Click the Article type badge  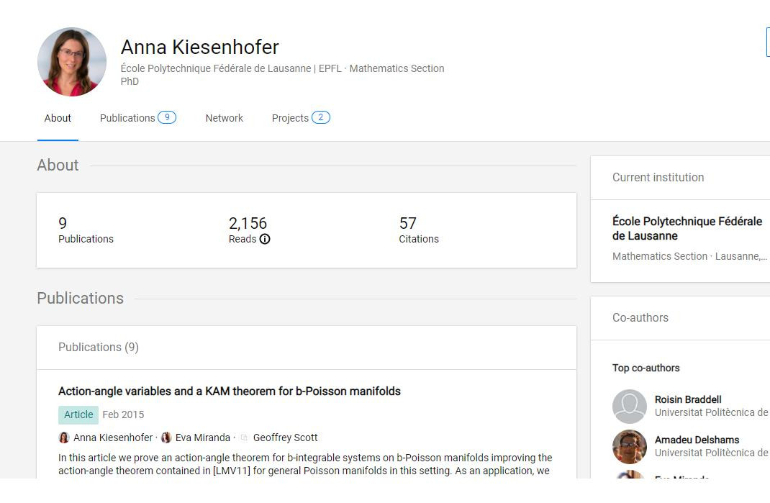(x=78, y=414)
